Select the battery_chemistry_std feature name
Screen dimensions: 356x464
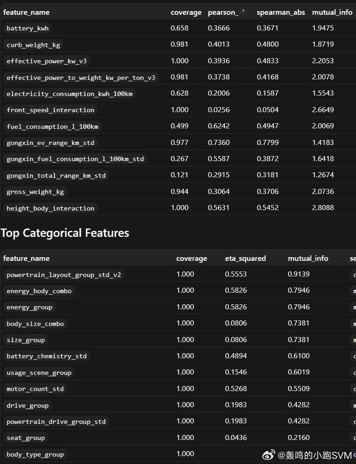tap(47, 356)
